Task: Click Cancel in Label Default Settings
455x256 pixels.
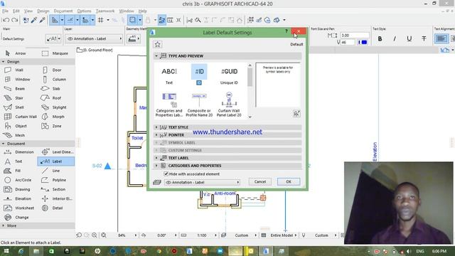Action: 260,182
